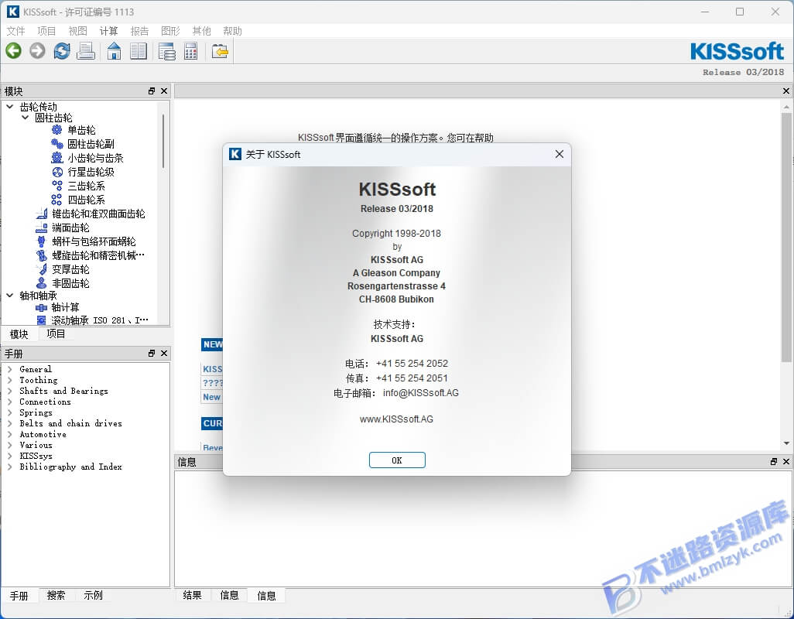Switch to the 示例 tab
The image size is (794, 619).
coord(93,595)
